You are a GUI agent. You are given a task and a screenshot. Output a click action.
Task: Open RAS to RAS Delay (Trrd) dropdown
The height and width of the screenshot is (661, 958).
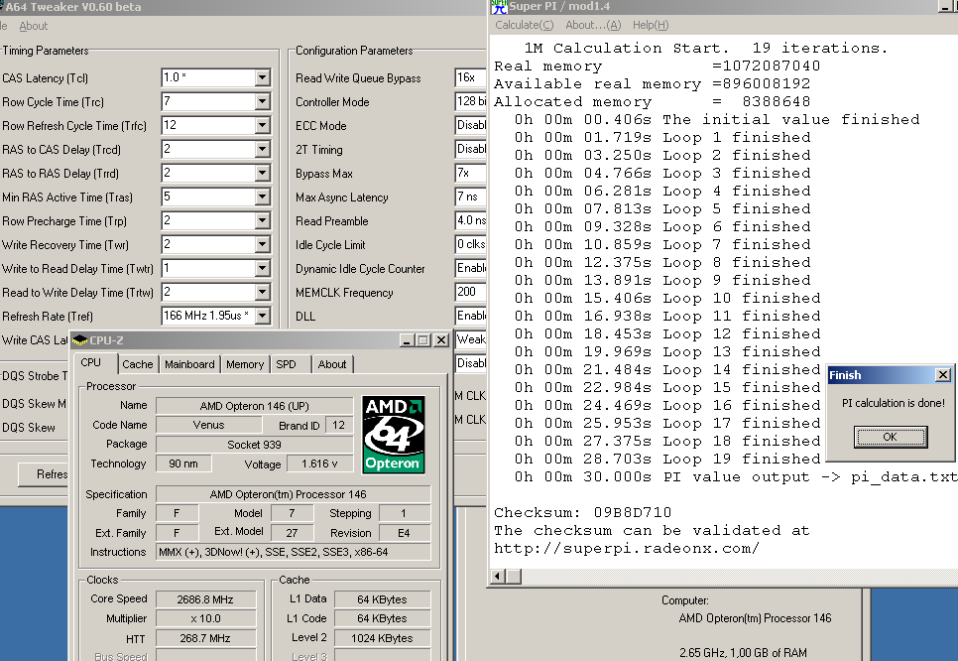[x=262, y=173]
